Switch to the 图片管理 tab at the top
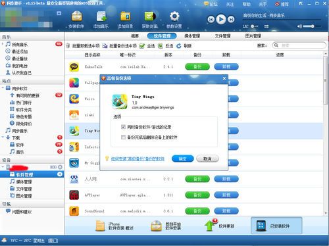The image size is (329, 246). point(253,36)
